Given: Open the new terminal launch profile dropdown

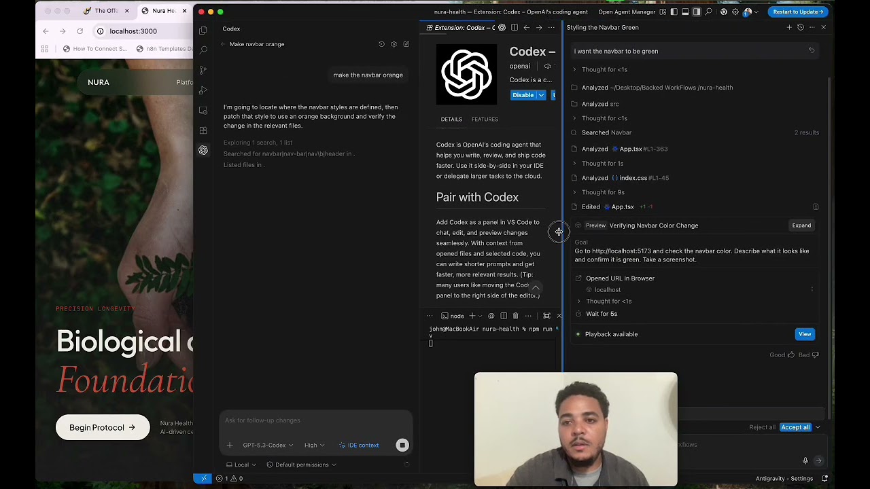Looking at the screenshot, I should point(480,316).
